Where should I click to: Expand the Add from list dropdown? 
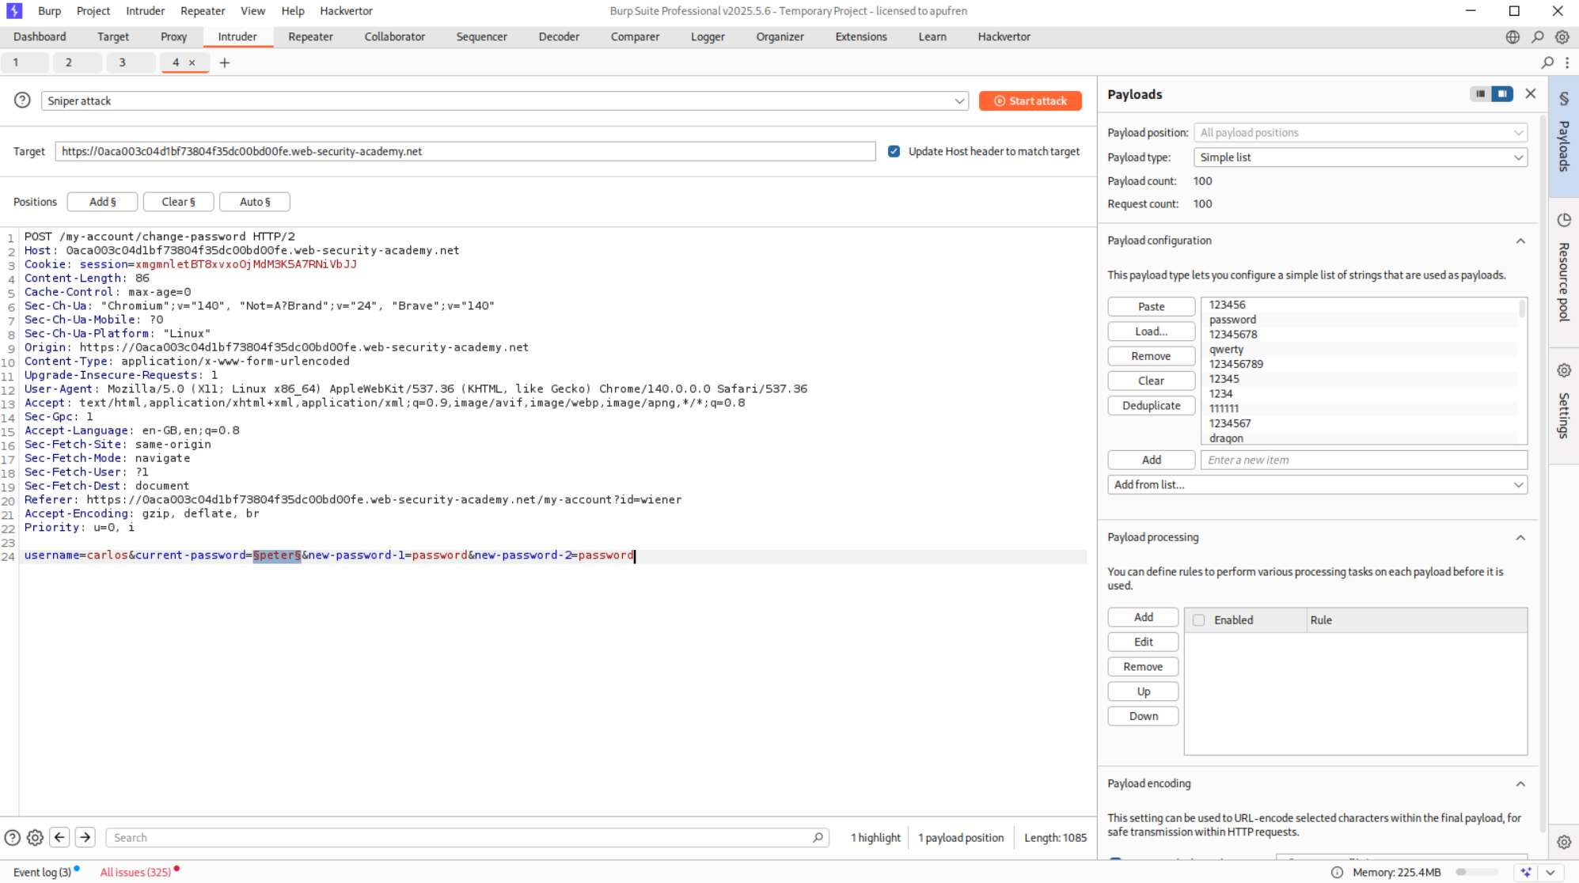click(x=1317, y=484)
